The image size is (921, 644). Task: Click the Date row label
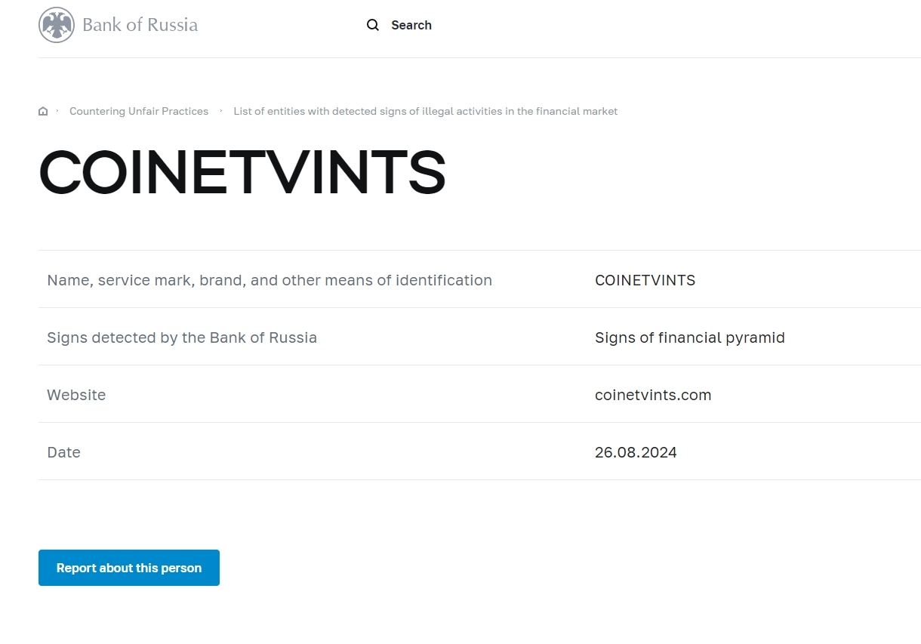pos(63,452)
